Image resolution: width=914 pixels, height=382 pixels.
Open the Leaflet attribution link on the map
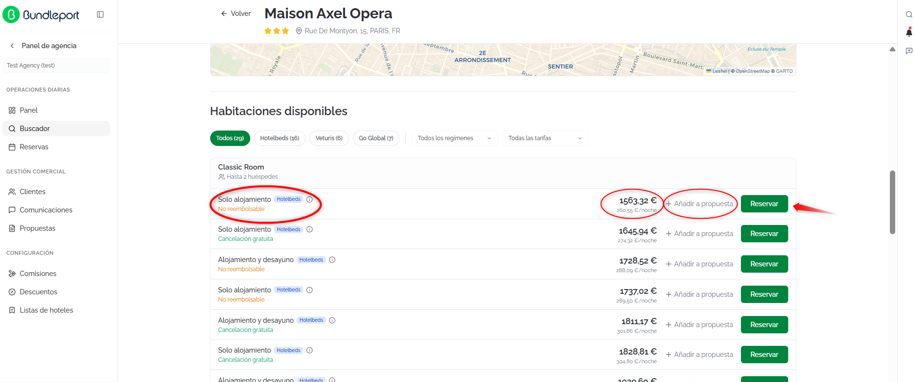(x=717, y=71)
